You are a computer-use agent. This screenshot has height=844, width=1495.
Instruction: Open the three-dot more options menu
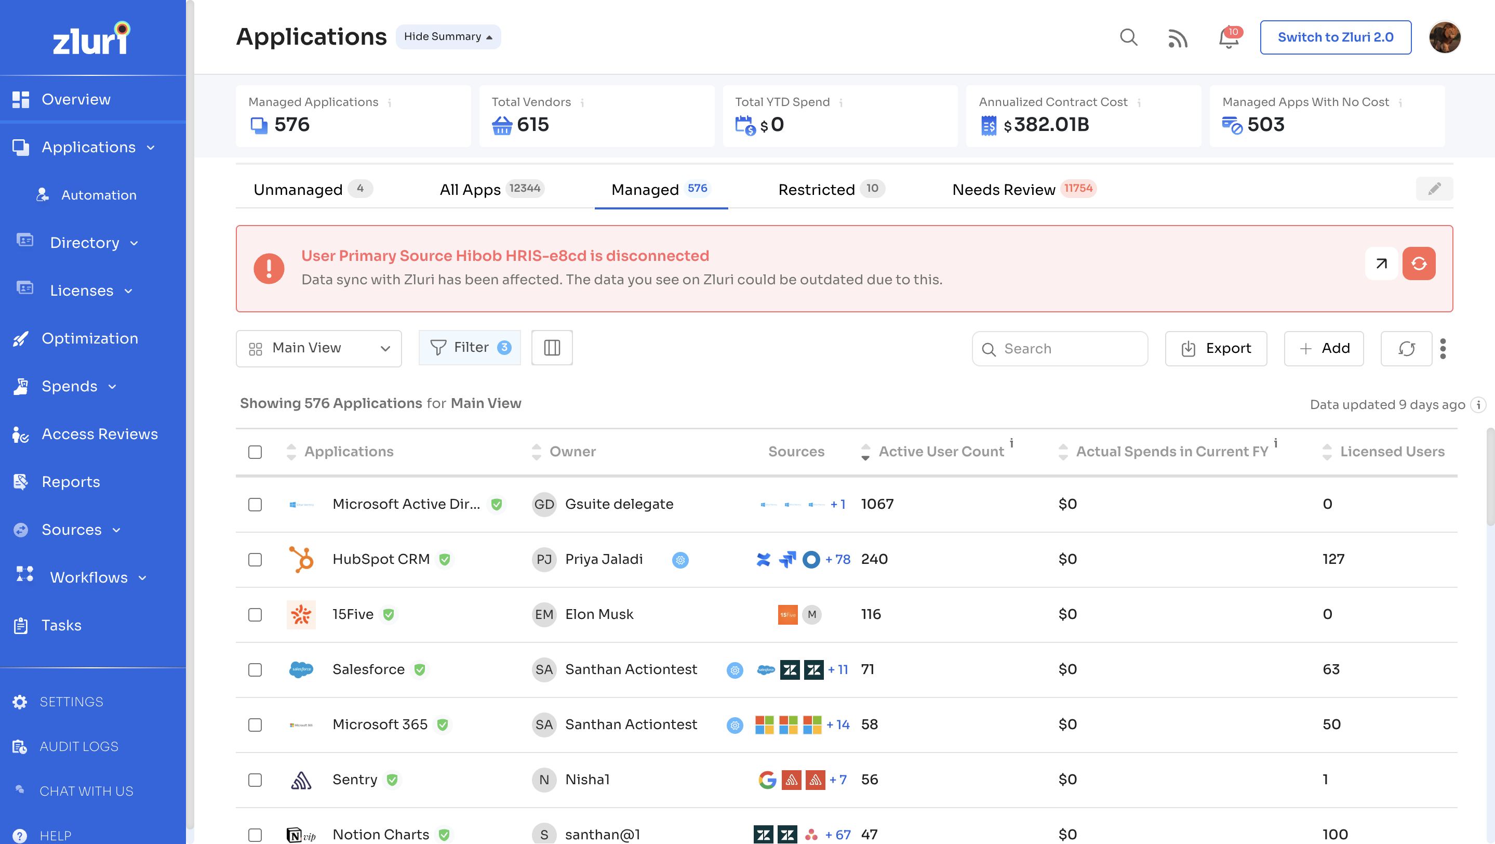point(1443,348)
